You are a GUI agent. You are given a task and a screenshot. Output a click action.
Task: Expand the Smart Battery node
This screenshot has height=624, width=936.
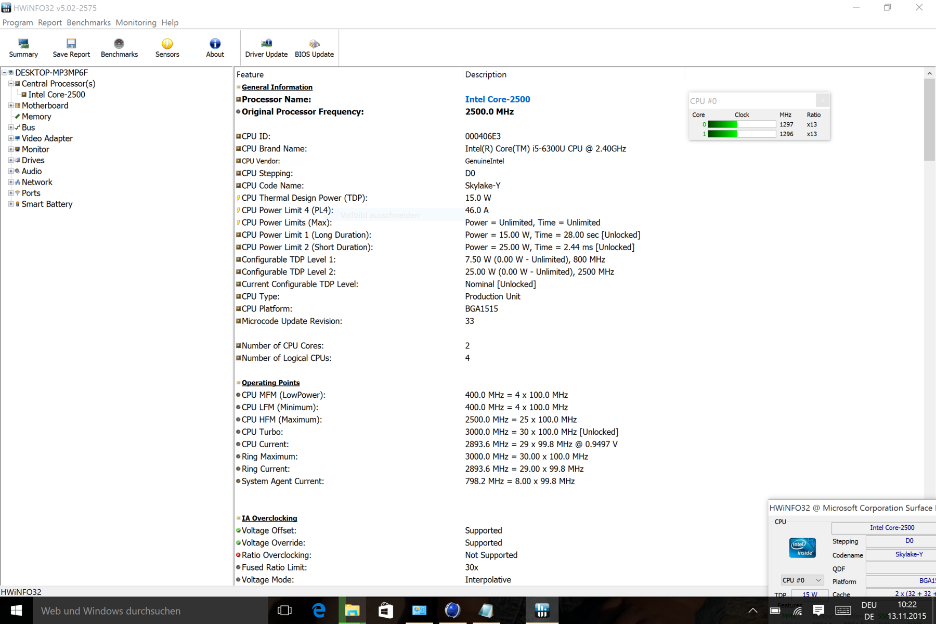click(10, 204)
